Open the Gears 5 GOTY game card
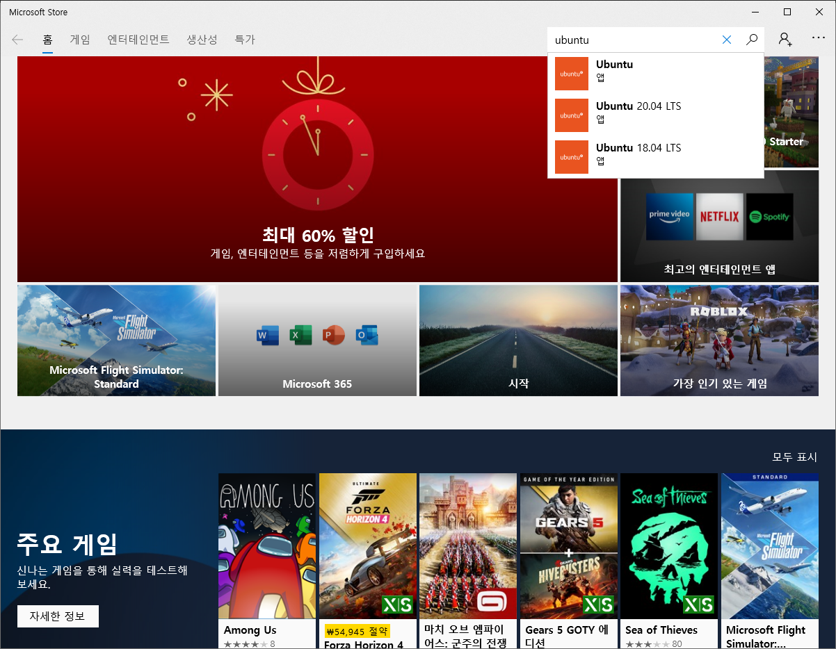This screenshot has width=836, height=649. [x=569, y=561]
